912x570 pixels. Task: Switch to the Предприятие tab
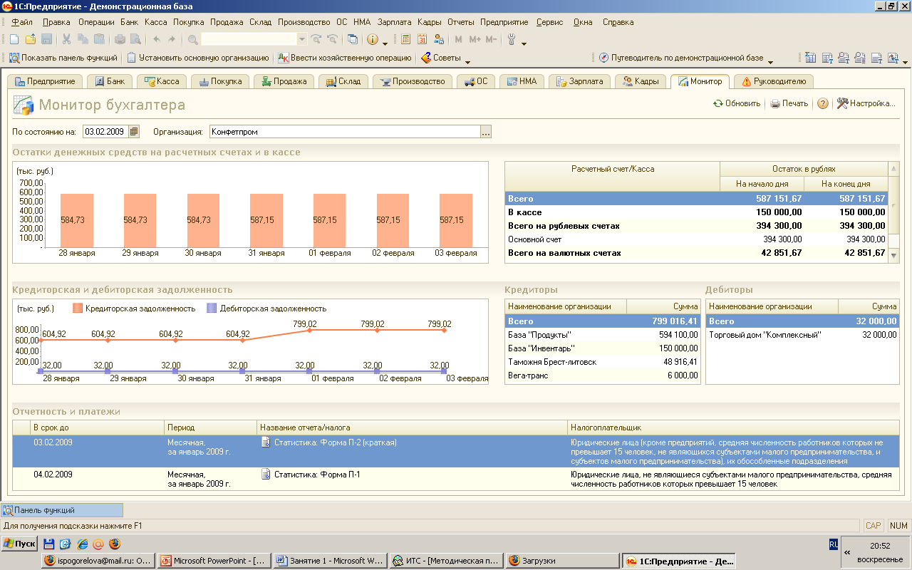point(45,81)
